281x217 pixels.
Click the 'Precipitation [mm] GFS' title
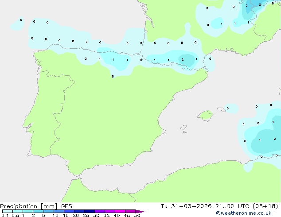[36, 206]
